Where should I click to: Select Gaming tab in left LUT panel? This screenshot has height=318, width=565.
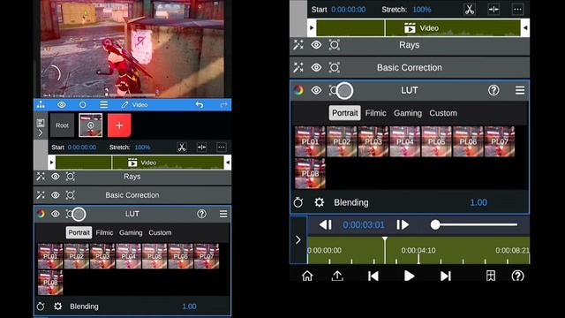click(131, 232)
